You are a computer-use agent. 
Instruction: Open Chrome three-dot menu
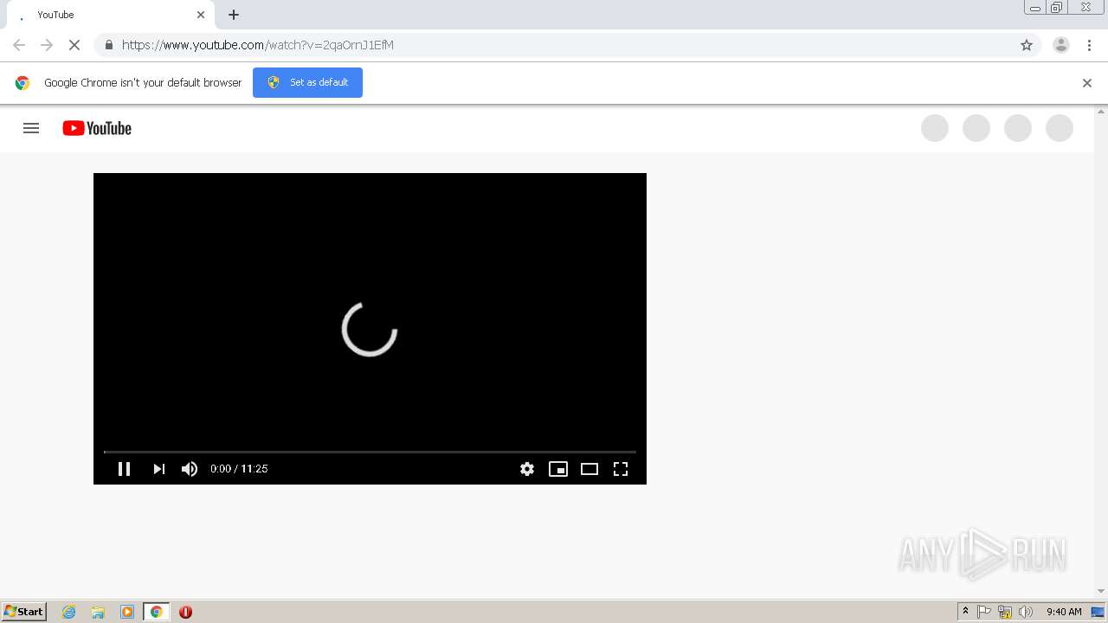coord(1090,45)
